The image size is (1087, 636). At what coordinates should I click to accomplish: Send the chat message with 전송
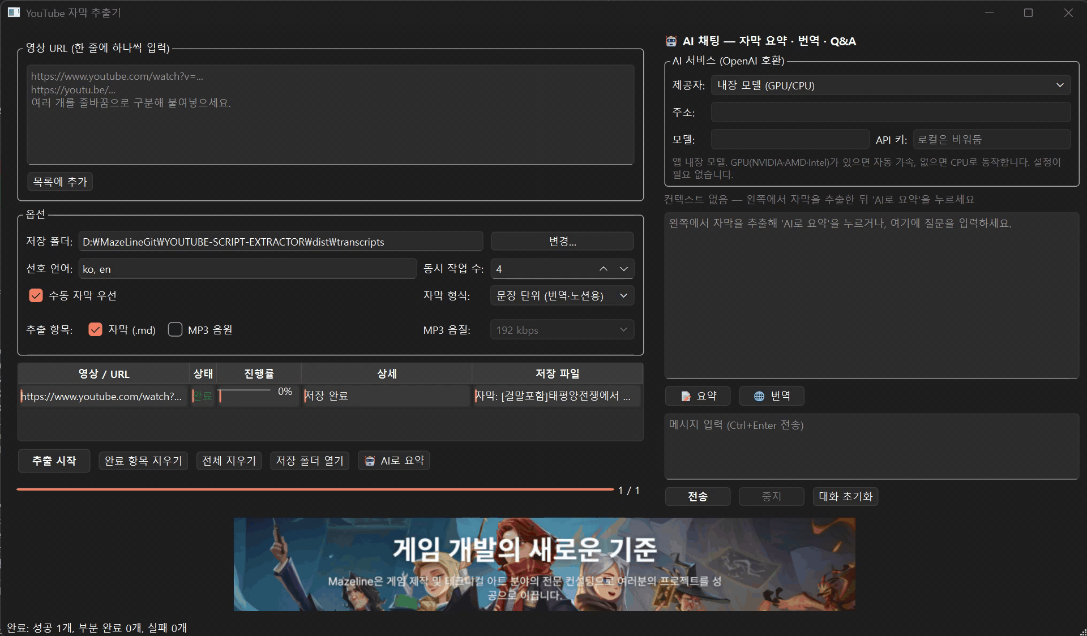pos(697,496)
